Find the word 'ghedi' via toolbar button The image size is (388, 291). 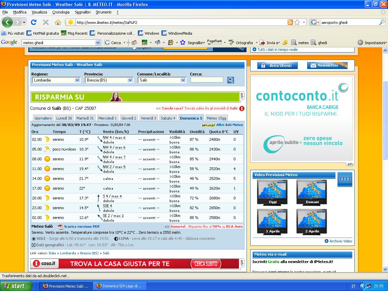[x=319, y=42]
